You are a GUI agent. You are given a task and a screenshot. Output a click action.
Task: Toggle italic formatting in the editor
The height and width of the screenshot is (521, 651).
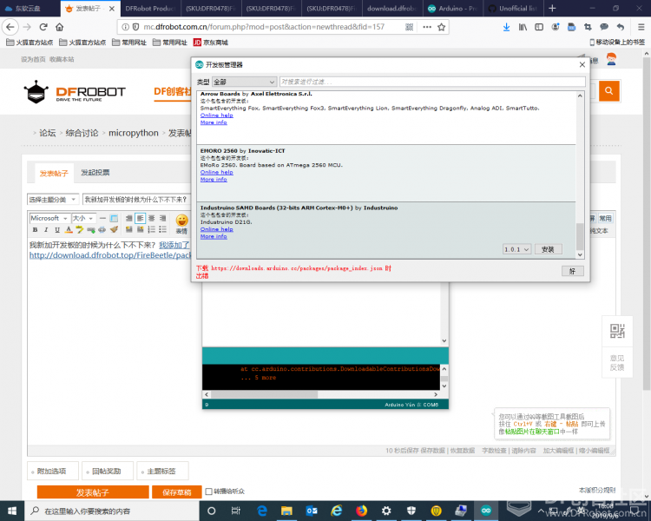click(46, 230)
